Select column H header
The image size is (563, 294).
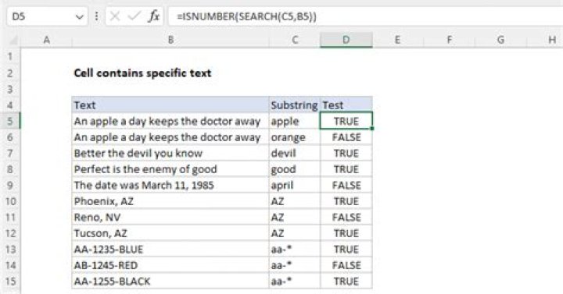pos(546,40)
